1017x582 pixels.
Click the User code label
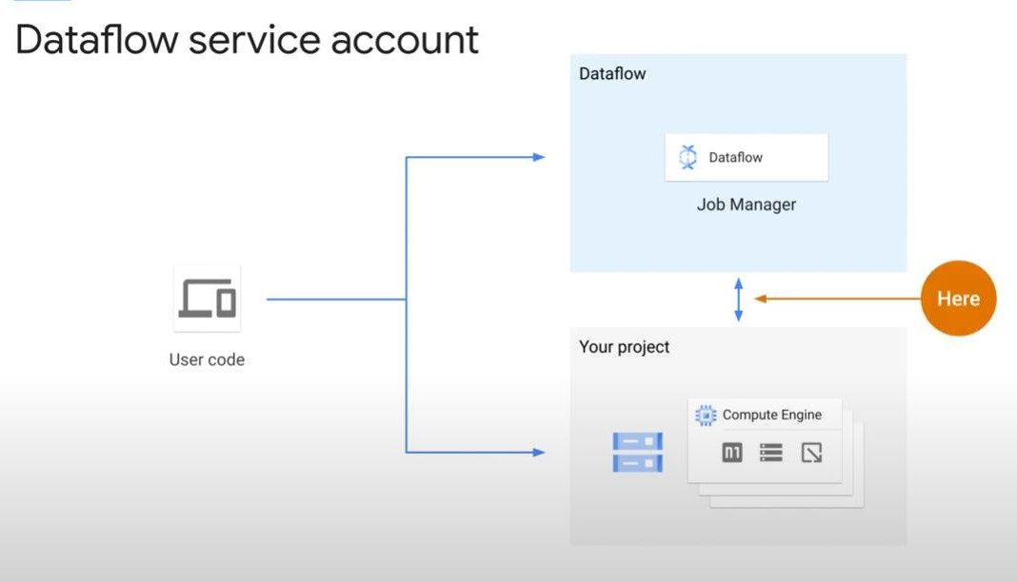[x=207, y=360]
